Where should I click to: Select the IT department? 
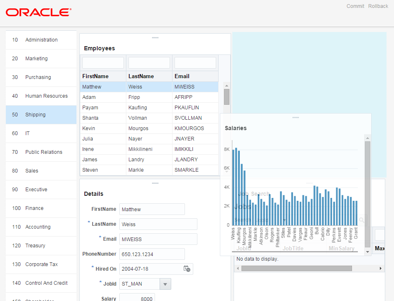(x=41, y=133)
